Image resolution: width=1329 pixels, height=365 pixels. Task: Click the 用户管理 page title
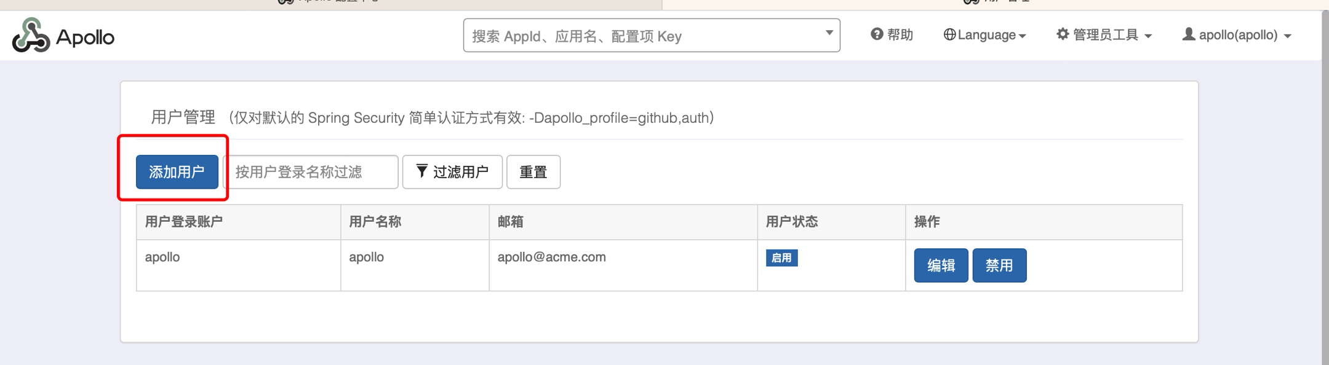[x=183, y=117]
